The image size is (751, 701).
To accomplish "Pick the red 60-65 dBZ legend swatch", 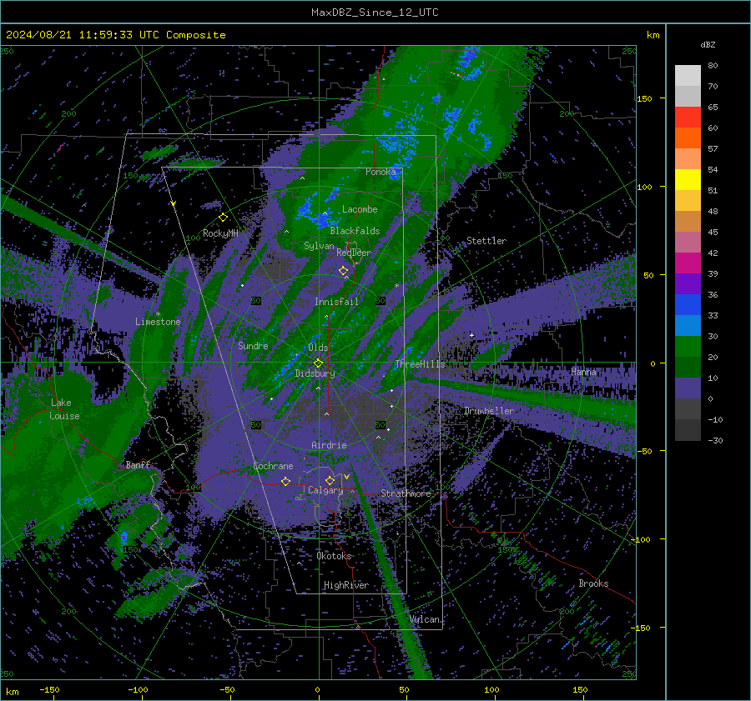I will point(688,118).
